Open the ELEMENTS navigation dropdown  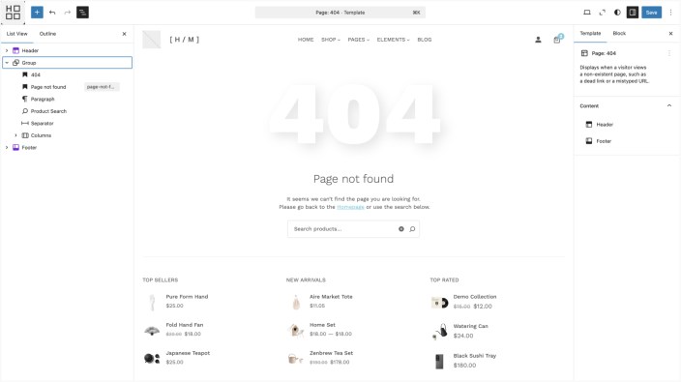click(x=393, y=40)
